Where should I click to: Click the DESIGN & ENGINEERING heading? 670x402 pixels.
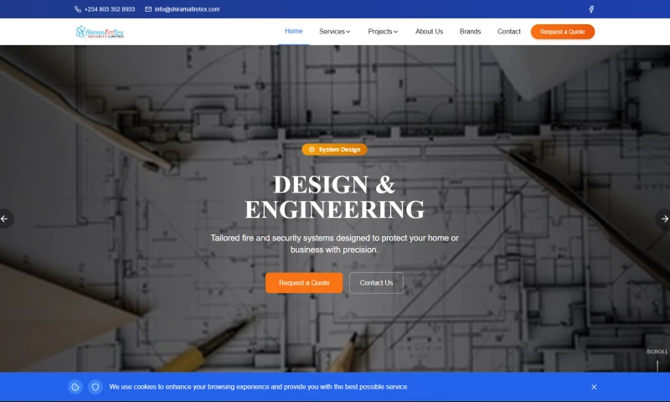click(x=334, y=197)
